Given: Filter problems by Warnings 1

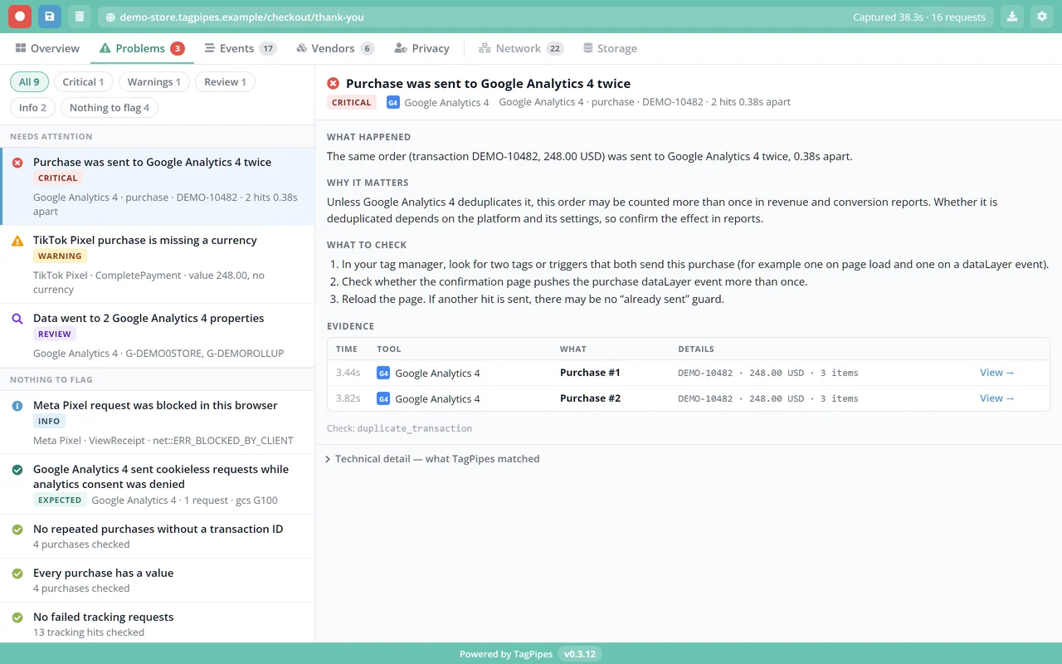Looking at the screenshot, I should [x=154, y=82].
